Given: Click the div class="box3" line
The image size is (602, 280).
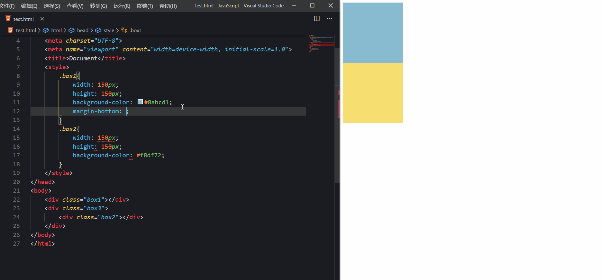Looking at the screenshot, I should tap(76, 208).
